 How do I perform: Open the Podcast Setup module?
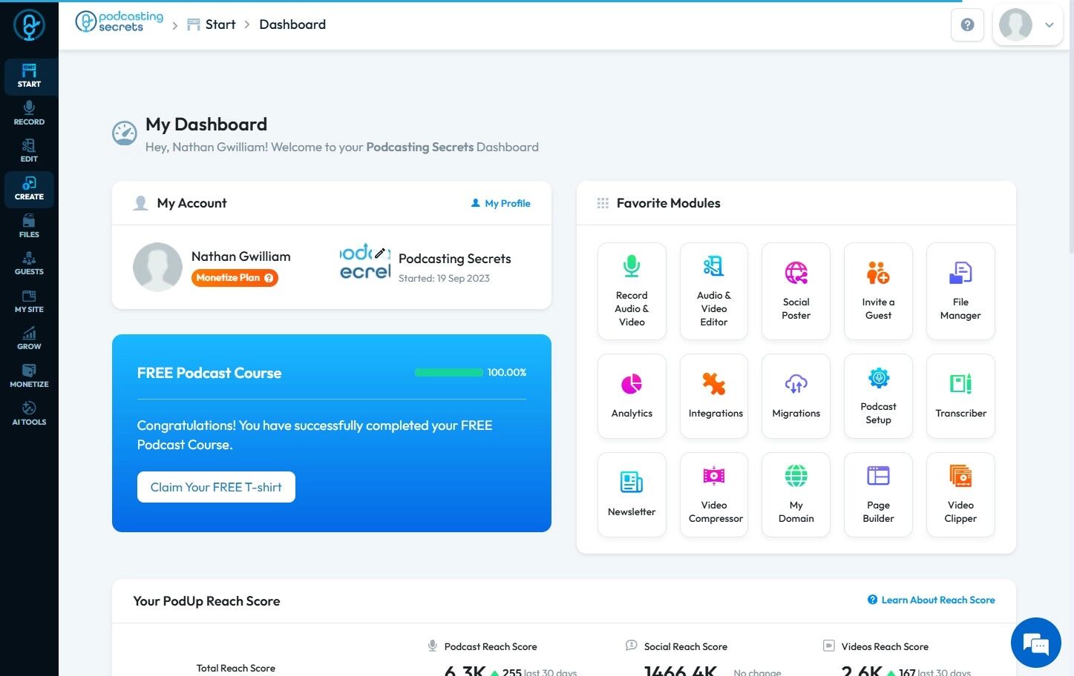tap(878, 396)
